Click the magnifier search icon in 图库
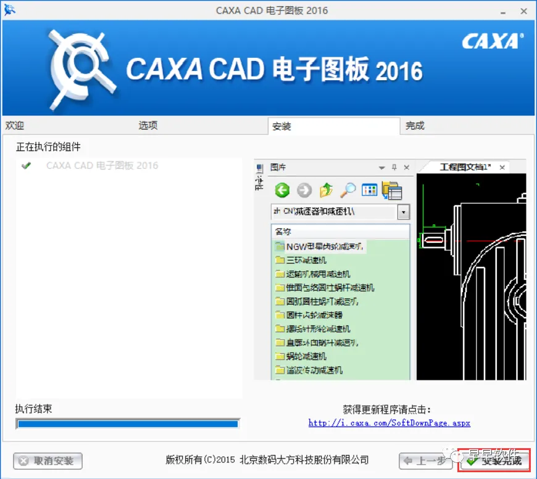The height and width of the screenshot is (479, 537). click(348, 190)
